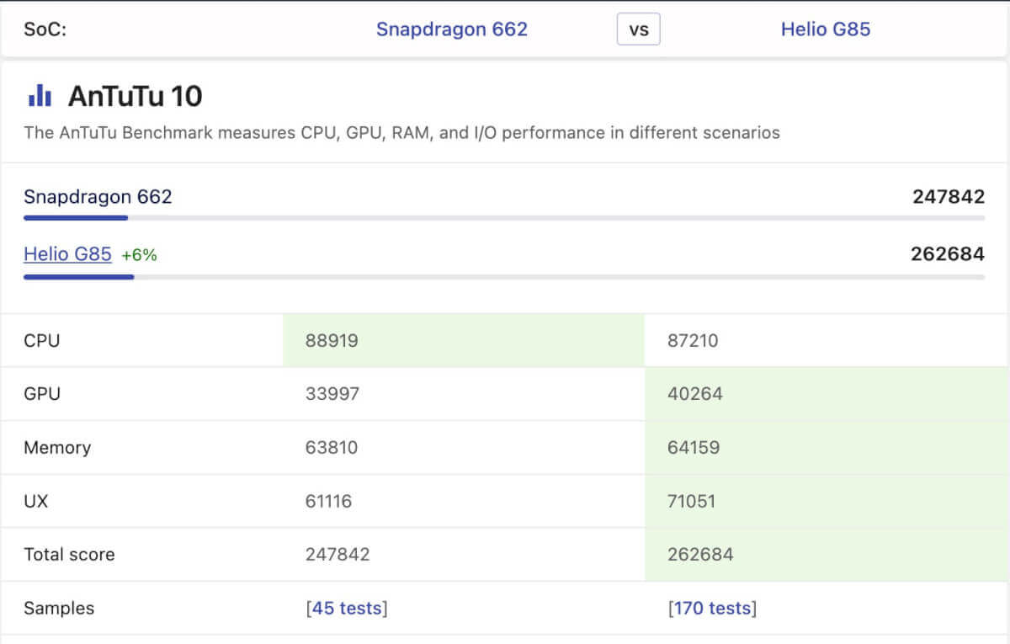This screenshot has height=644, width=1010.
Task: Click the GPU value 33997
Action: click(332, 394)
